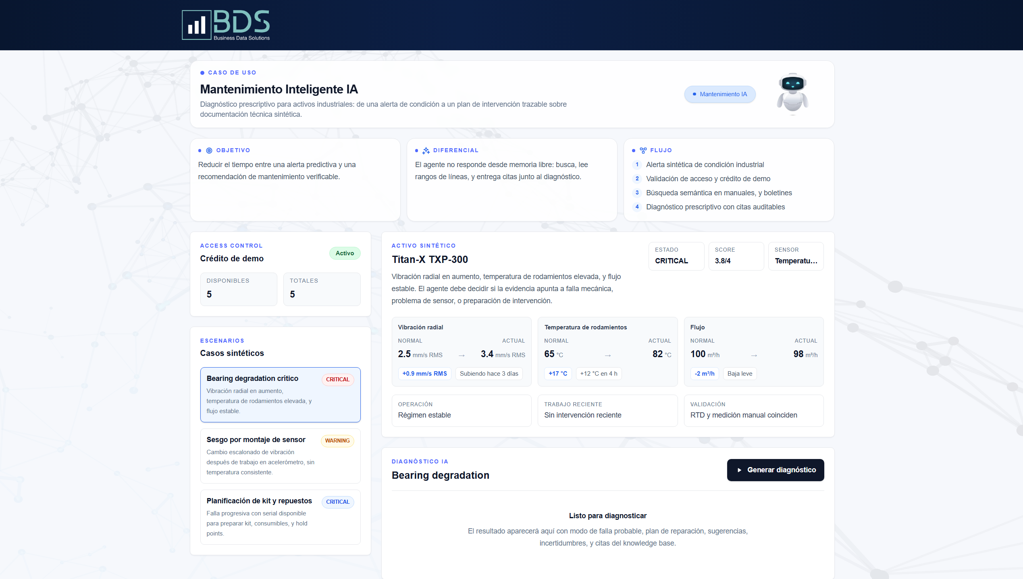
Task: Click the flow nodes icon beside FLUJO
Action: [x=643, y=151]
